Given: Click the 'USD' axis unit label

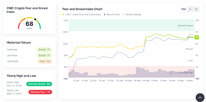Looking at the screenshot, I should coord(66,79).
